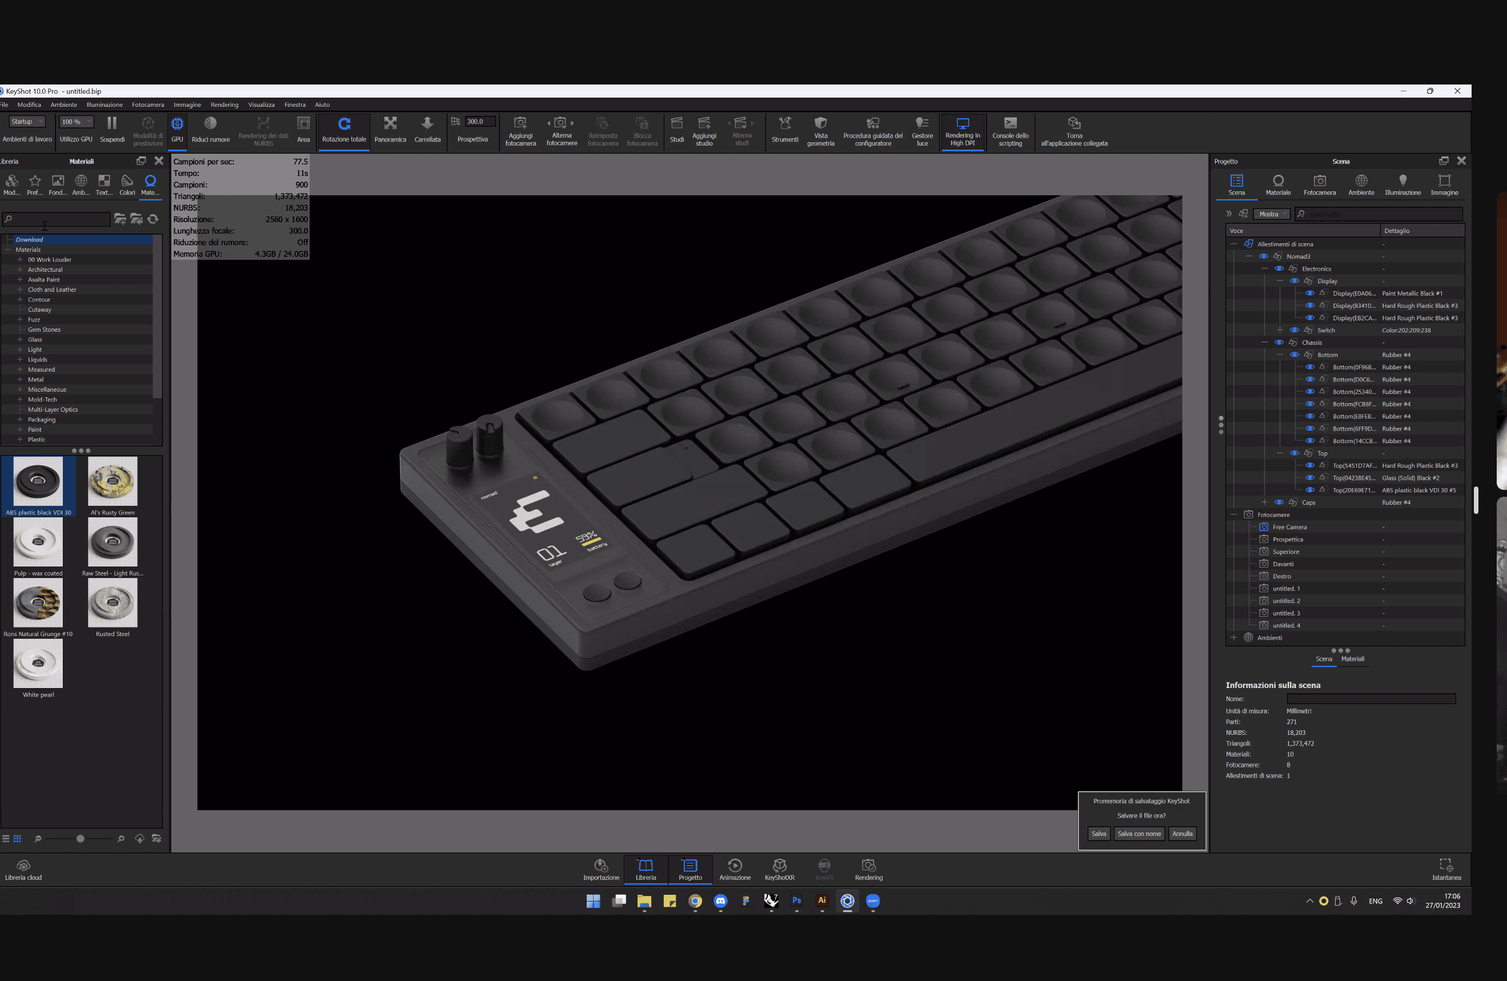The image size is (1507, 981).
Task: Adjust the thumbnail size slider
Action: click(x=81, y=839)
